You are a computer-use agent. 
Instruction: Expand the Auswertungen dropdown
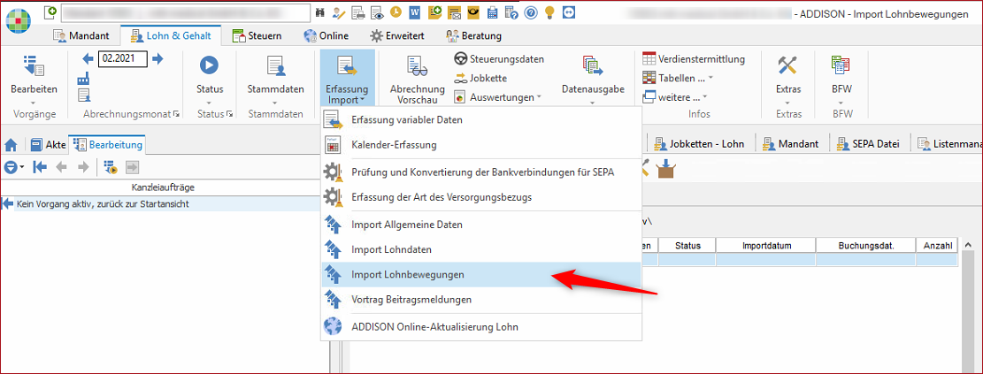coord(505,97)
